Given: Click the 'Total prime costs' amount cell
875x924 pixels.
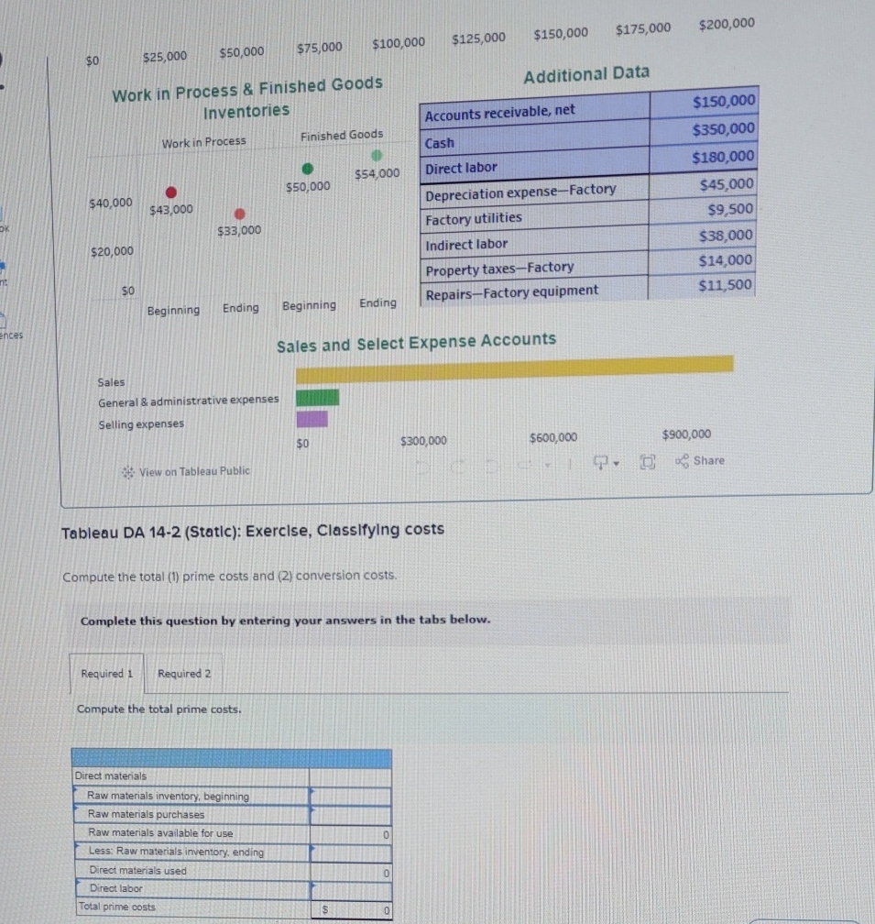Looking at the screenshot, I should pos(352,910).
